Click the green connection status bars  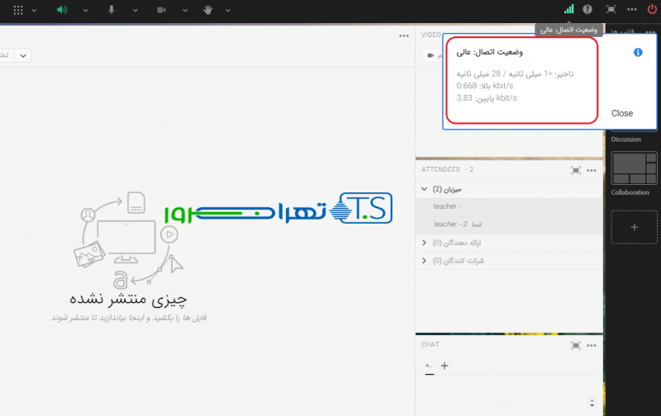tap(568, 10)
